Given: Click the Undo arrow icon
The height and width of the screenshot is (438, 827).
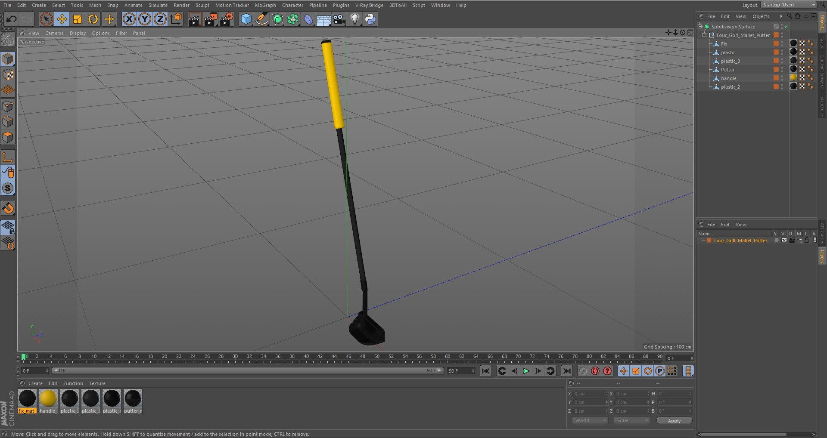Looking at the screenshot, I should [x=12, y=19].
